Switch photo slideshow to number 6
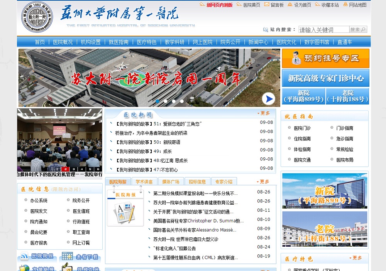Viewport: 386px width, 271px height. click(98, 169)
